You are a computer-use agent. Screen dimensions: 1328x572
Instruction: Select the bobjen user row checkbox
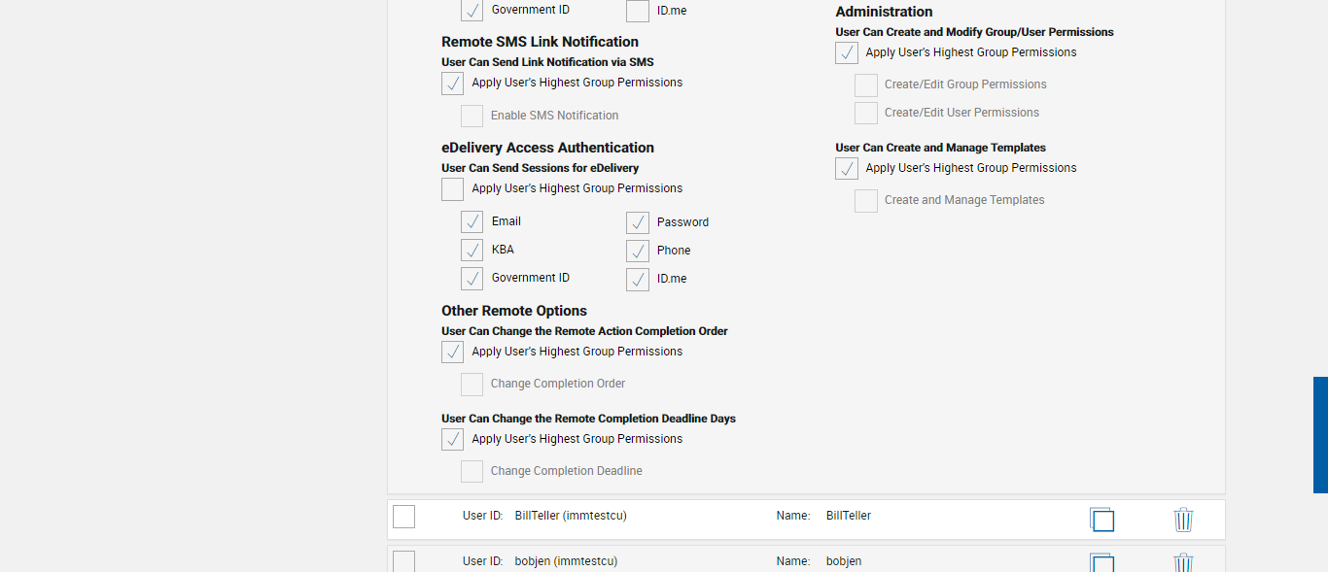pos(404,561)
